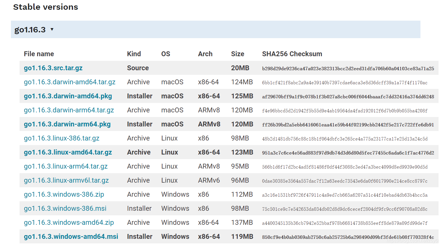Screen dimensions: 442x246
Task: Get the go1.16.3.darwin-arm64.pkg installer
Action: (67, 124)
